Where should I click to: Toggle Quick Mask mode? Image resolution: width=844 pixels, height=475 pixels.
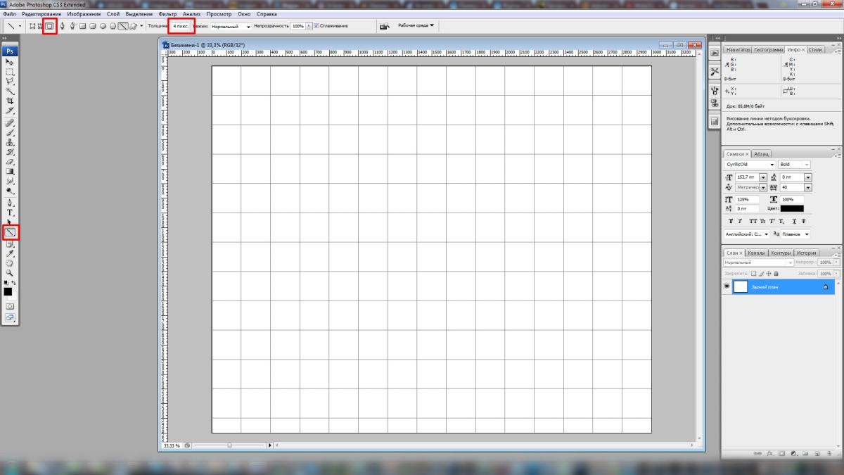tap(11, 306)
